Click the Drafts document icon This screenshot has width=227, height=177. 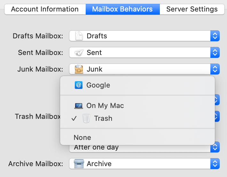pos(79,36)
